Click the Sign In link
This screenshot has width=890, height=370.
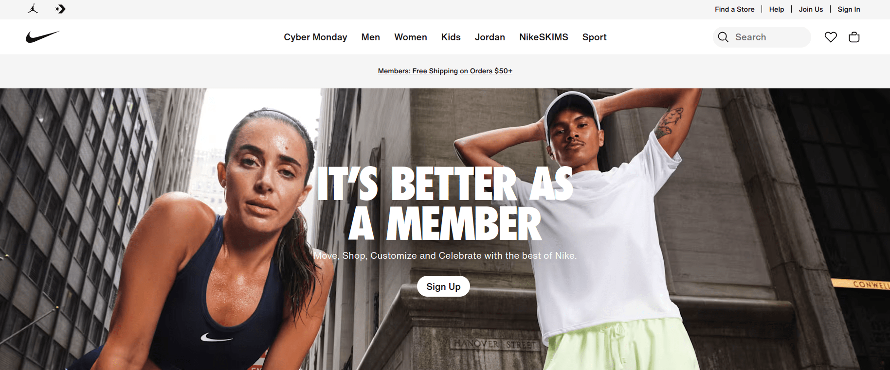tap(849, 9)
